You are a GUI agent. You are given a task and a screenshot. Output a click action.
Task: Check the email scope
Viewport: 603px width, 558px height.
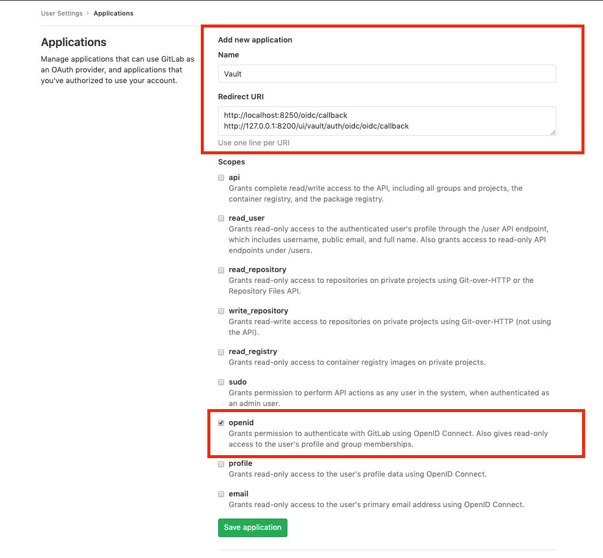[x=221, y=494]
